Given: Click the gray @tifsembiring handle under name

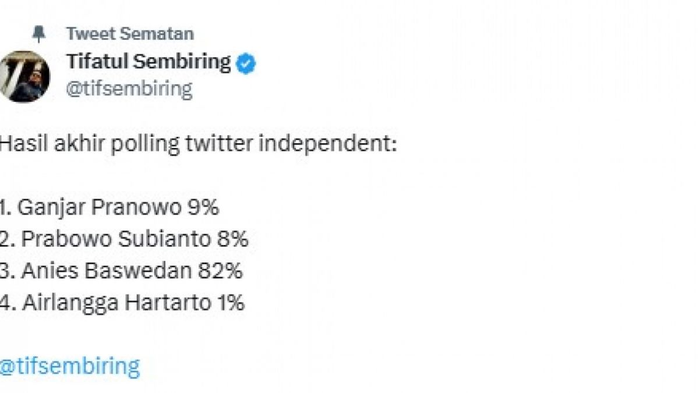Looking at the screenshot, I should coord(129,89).
